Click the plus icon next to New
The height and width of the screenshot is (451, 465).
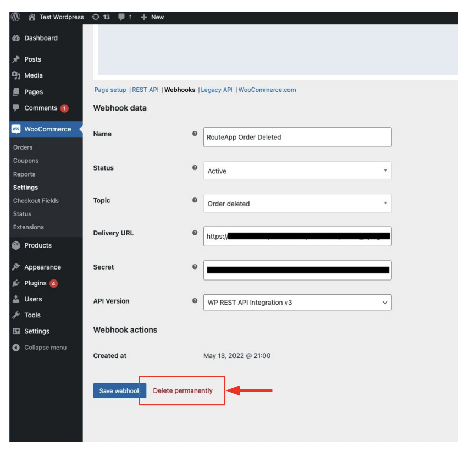[144, 17]
